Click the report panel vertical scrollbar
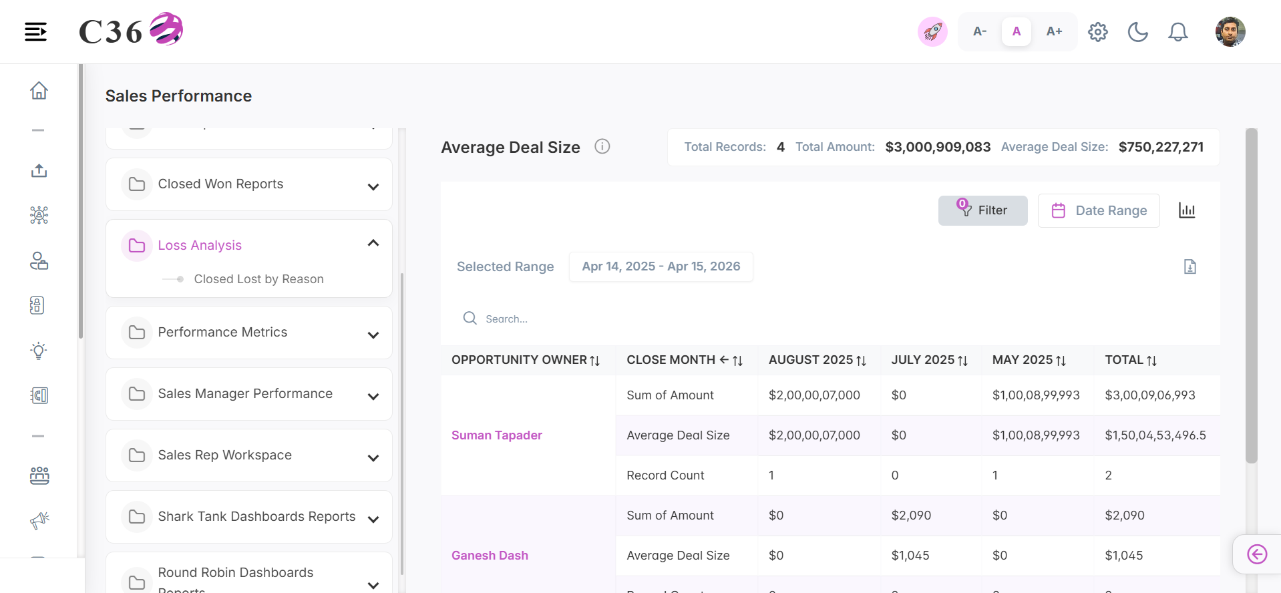This screenshot has height=593, width=1281. click(x=1252, y=296)
